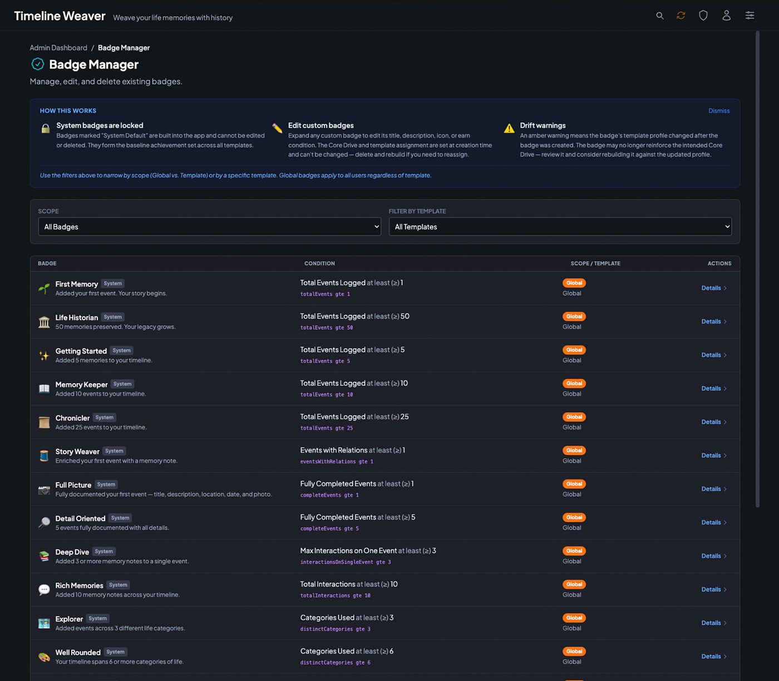Select the thread spool icon for Story Weaver
This screenshot has width=779, height=681.
(x=44, y=455)
